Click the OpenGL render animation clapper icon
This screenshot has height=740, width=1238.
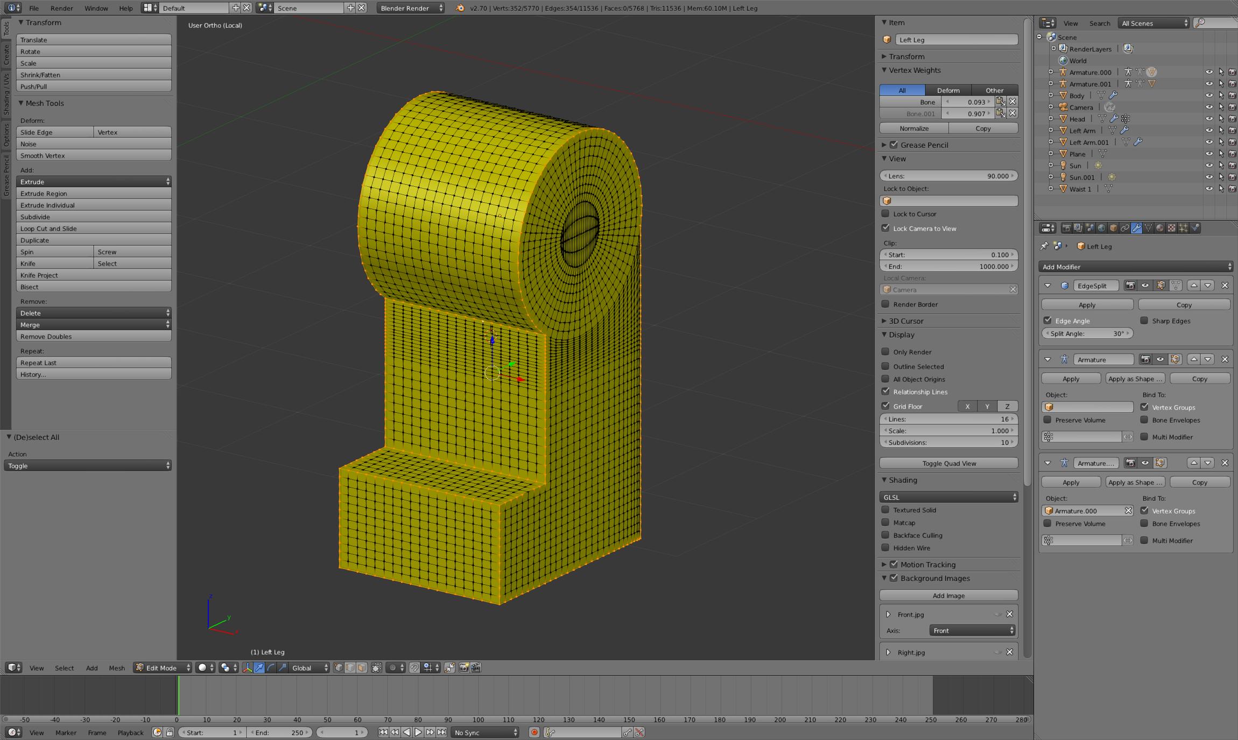(476, 667)
